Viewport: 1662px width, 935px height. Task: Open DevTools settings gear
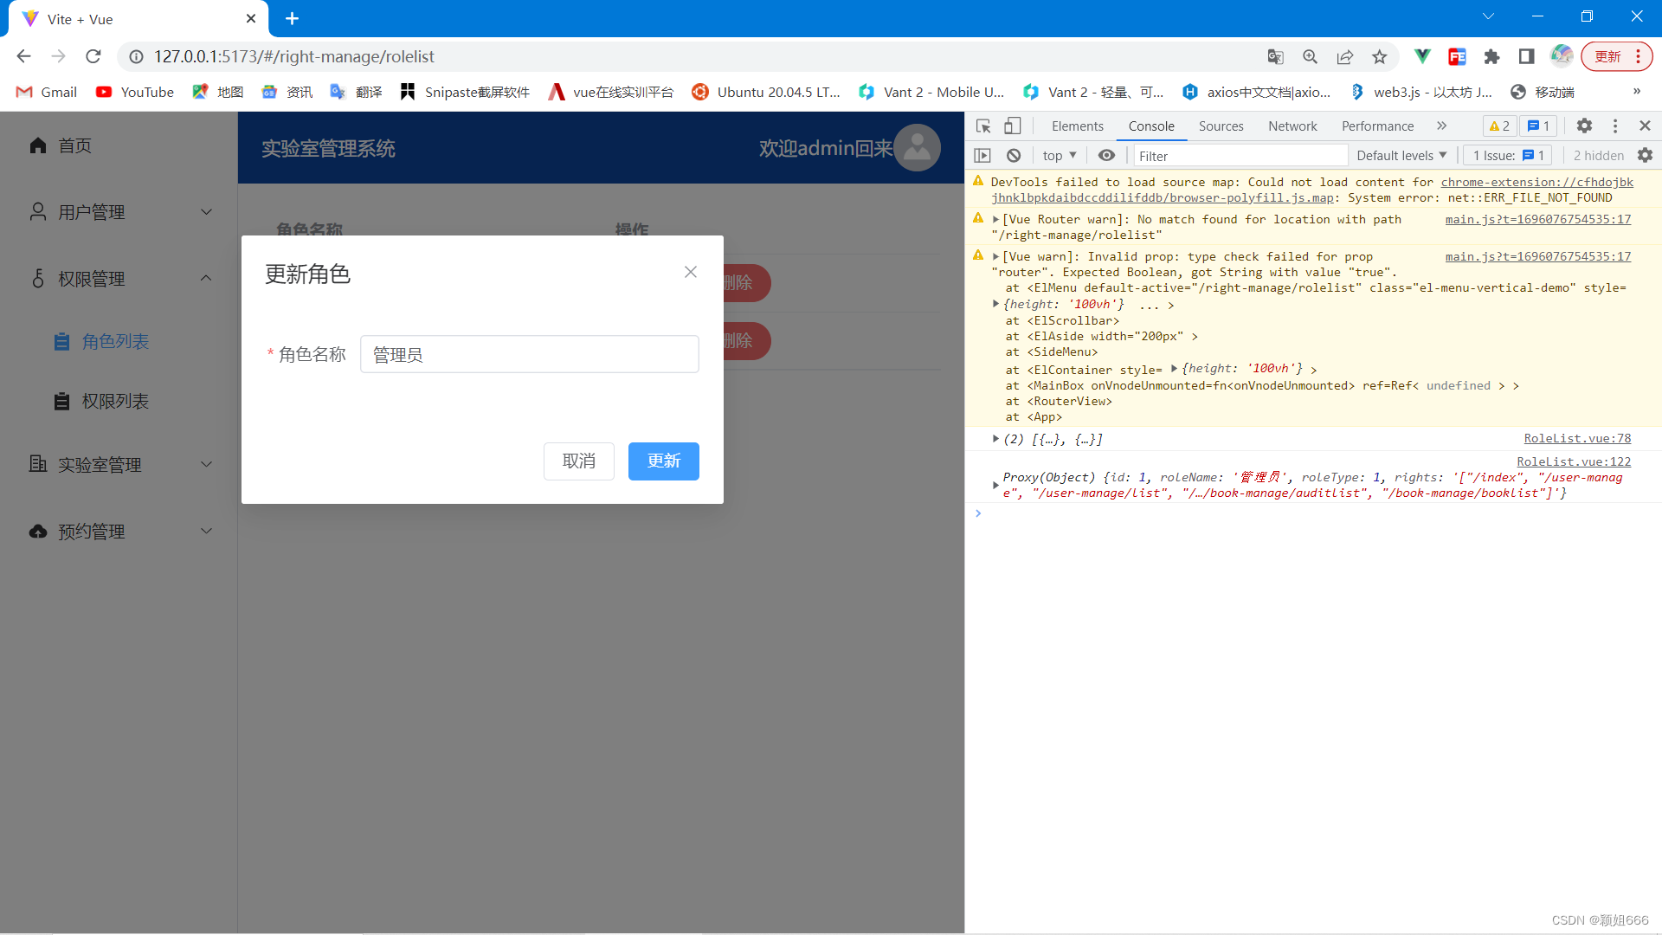point(1584,126)
